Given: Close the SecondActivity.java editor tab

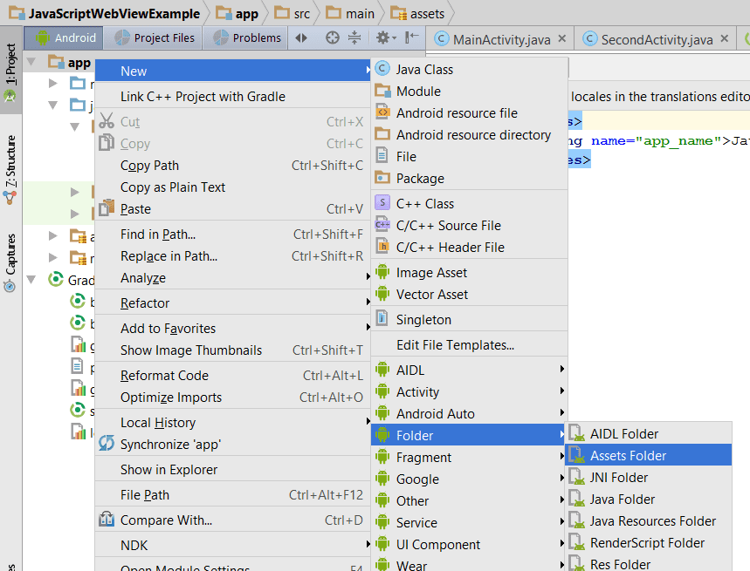Looking at the screenshot, I should tap(725, 38).
